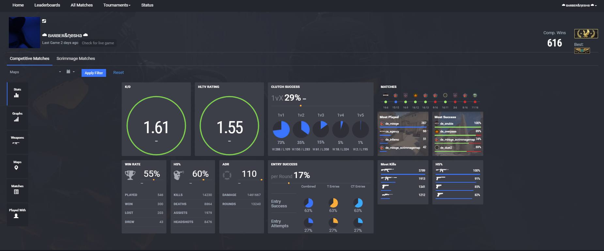Open the Maps sidebar section

tap(17, 166)
